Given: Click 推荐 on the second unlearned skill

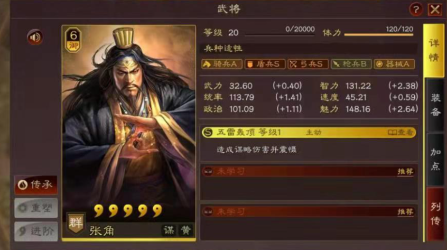Looking at the screenshot, I should [x=405, y=211].
